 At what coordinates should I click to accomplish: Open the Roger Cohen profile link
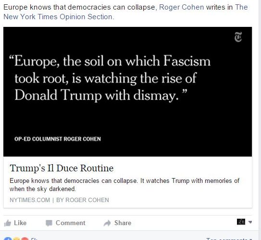[181, 7]
